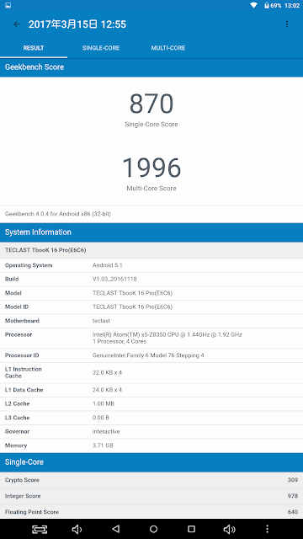Tap the Geekbench Score section header

tap(151, 67)
